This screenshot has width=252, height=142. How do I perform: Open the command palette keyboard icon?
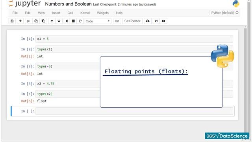point(117,21)
